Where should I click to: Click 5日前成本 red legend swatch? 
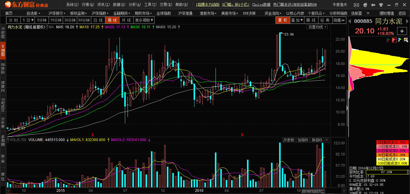[x=392, y=142]
